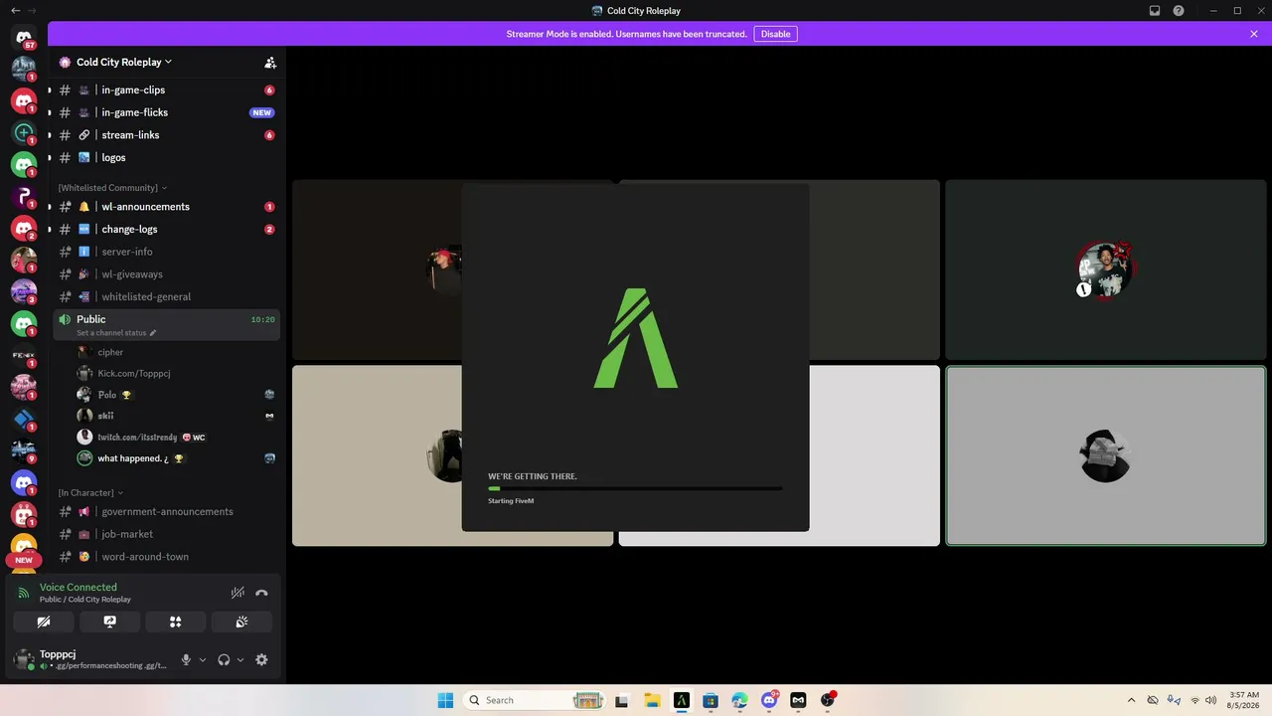This screenshot has height=716, width=1272.
Task: Open File Explorer from the taskbar
Action: pyautogui.click(x=651, y=700)
